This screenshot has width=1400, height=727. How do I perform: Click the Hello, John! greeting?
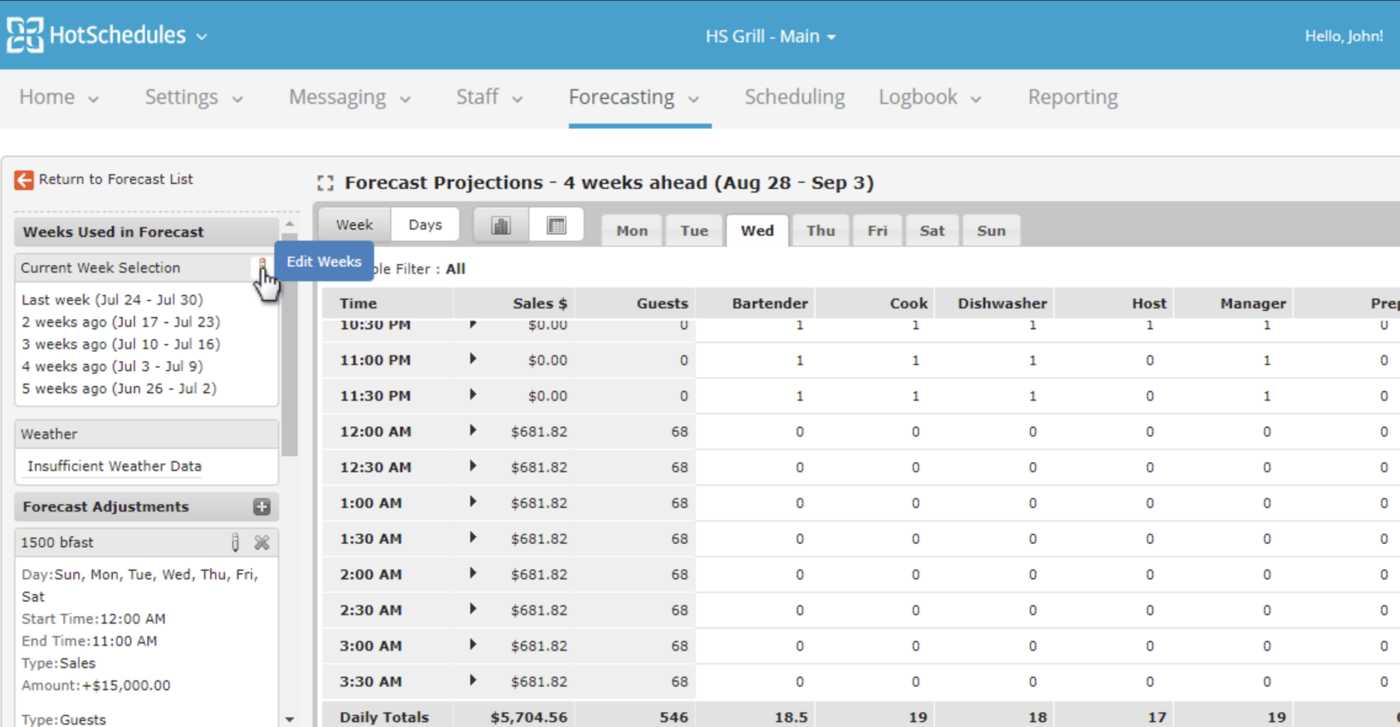[x=1344, y=36]
